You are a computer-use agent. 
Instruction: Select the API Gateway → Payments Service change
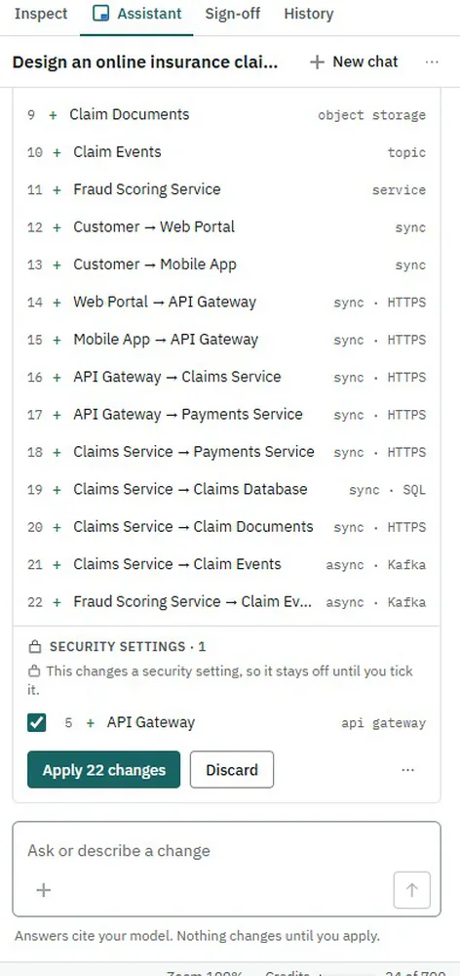(226, 415)
